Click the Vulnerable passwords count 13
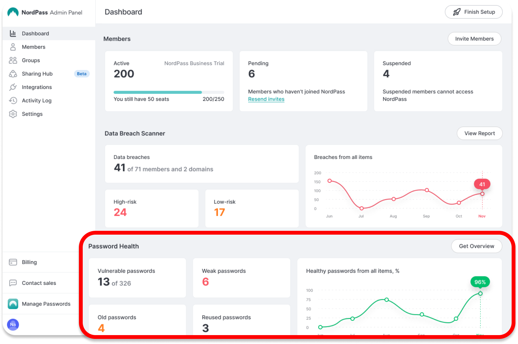 pos(104,282)
